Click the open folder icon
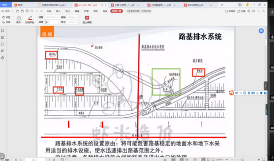 point(18,11)
